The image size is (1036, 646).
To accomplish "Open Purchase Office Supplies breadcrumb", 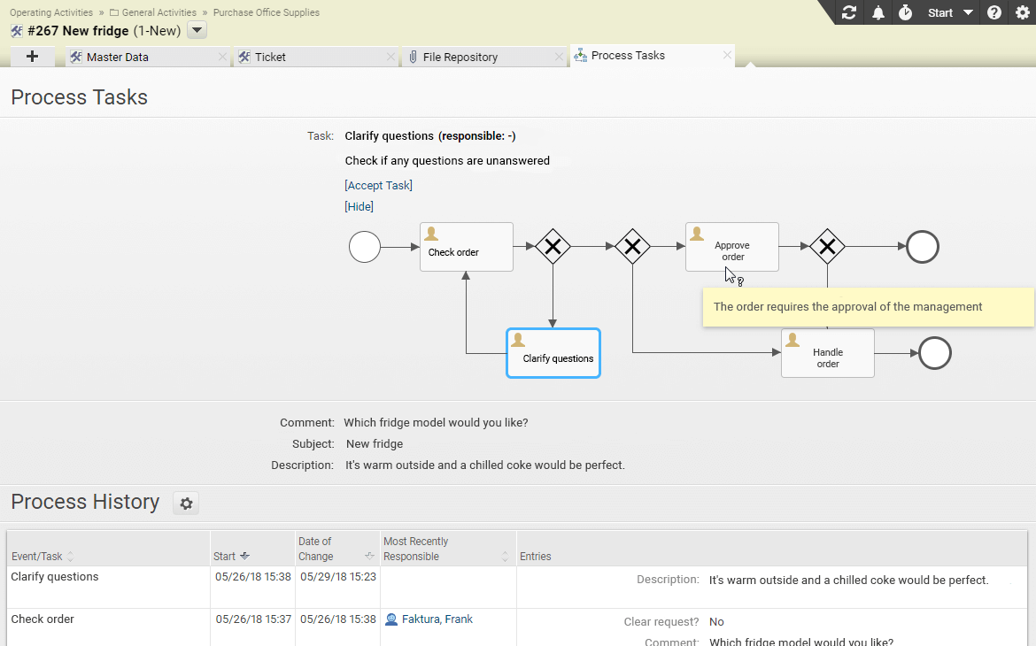I will [x=267, y=12].
